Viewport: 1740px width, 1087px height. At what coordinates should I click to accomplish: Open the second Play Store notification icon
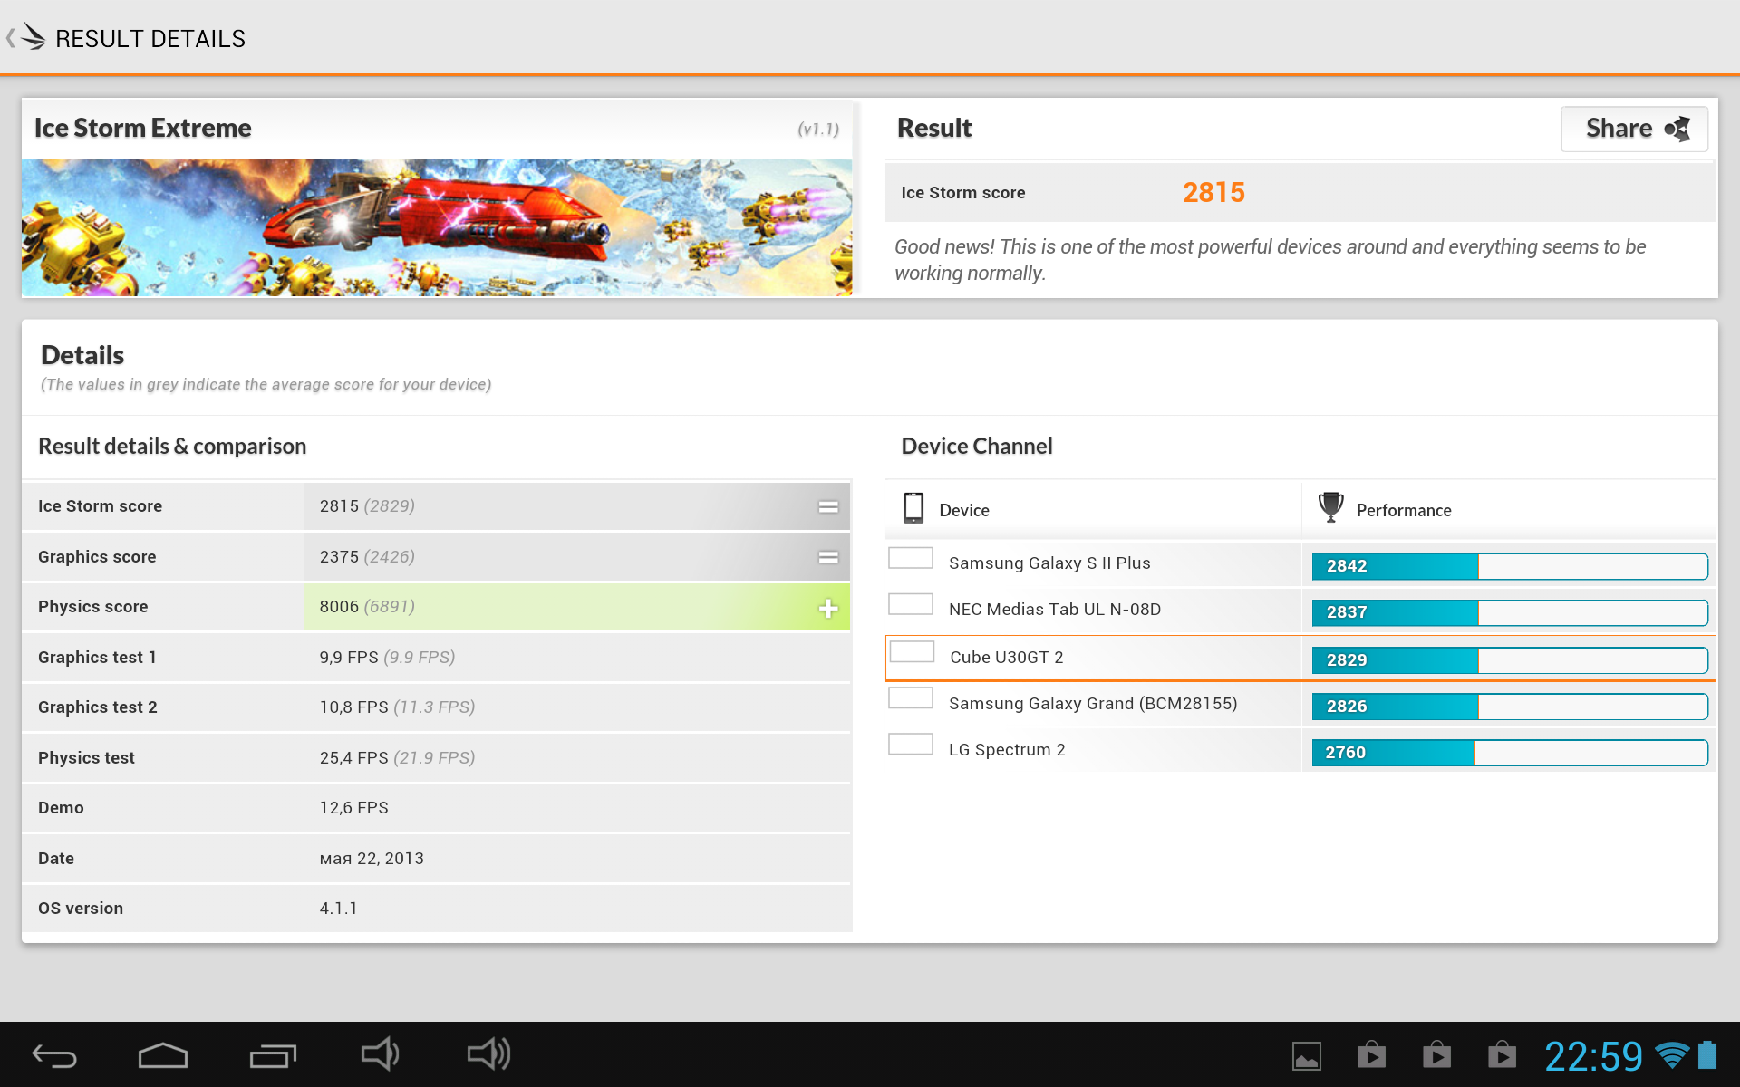(1437, 1054)
